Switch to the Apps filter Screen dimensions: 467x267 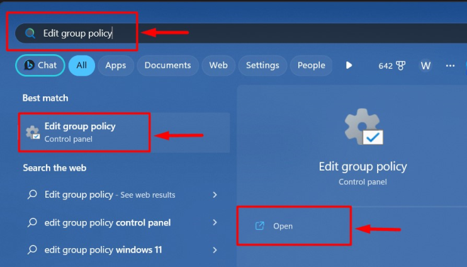click(116, 65)
